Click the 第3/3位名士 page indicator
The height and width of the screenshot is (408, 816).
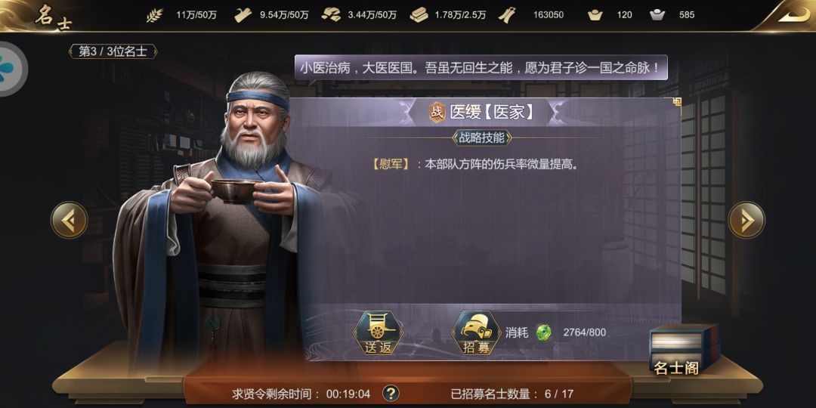coord(113,51)
